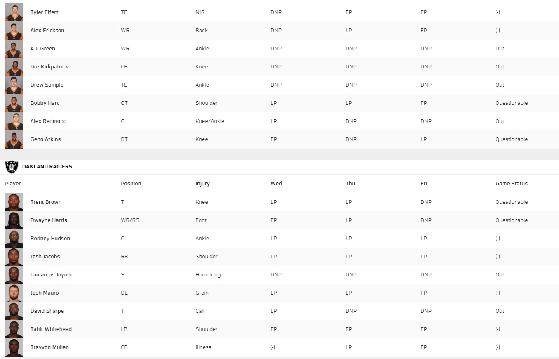
Task: Open Lamarcus Joyner's player page
Action: [52, 275]
